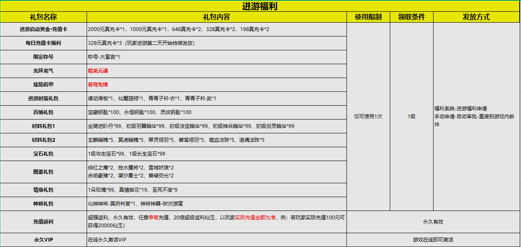Viewport: 521px width, 247px height.
Task: Click the red 苍穹先锋 text
Action: coord(98,85)
